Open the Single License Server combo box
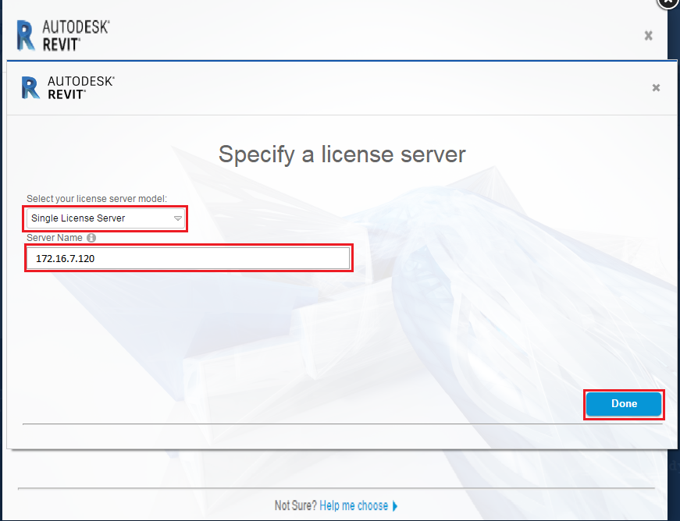 [106, 218]
